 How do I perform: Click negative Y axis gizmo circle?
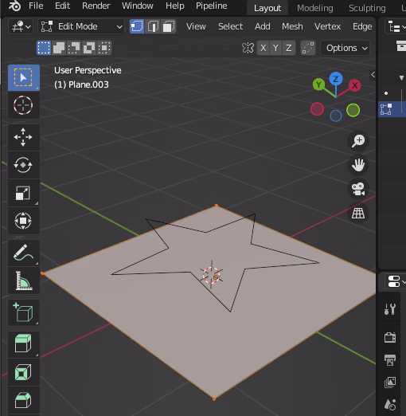click(353, 110)
